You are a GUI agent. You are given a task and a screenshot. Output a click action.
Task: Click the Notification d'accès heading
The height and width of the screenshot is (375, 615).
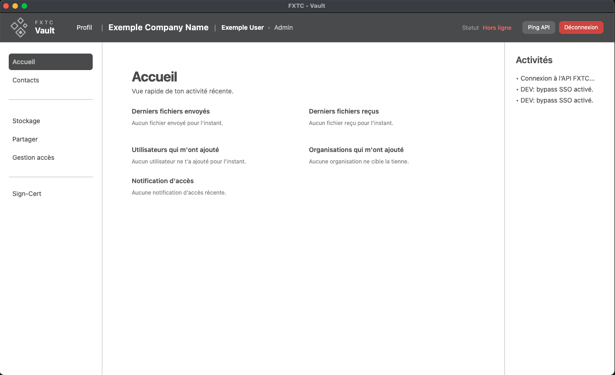[x=163, y=181]
